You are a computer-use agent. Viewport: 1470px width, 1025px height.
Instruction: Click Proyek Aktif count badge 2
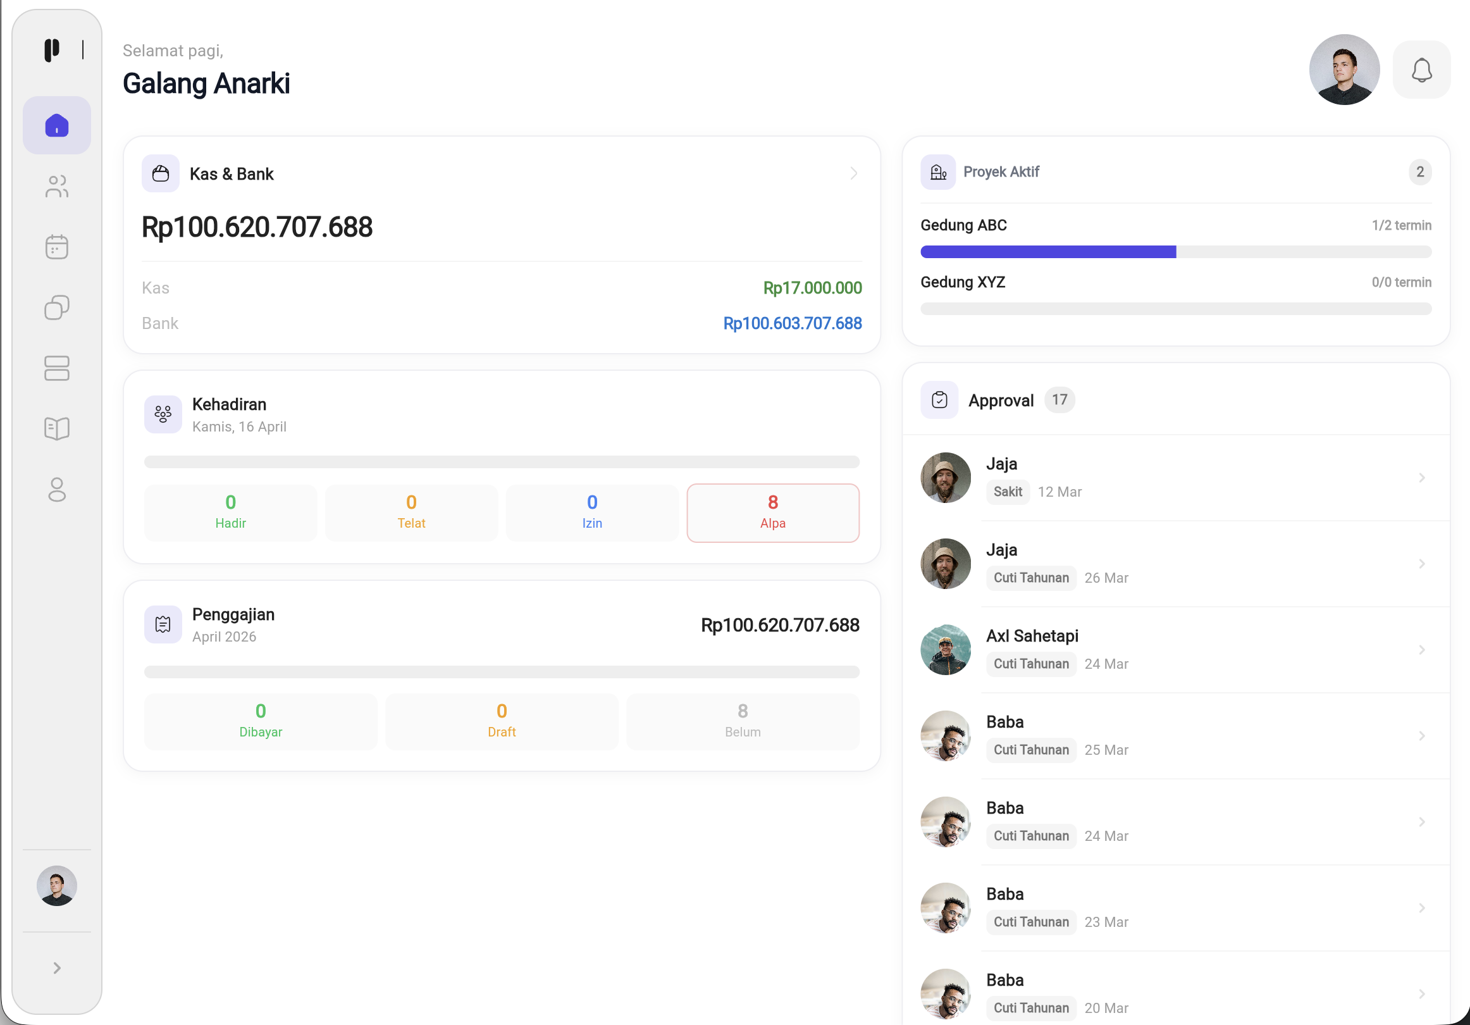[x=1419, y=171]
